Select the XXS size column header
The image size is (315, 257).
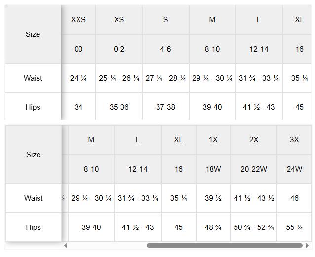pyautogui.click(x=79, y=20)
